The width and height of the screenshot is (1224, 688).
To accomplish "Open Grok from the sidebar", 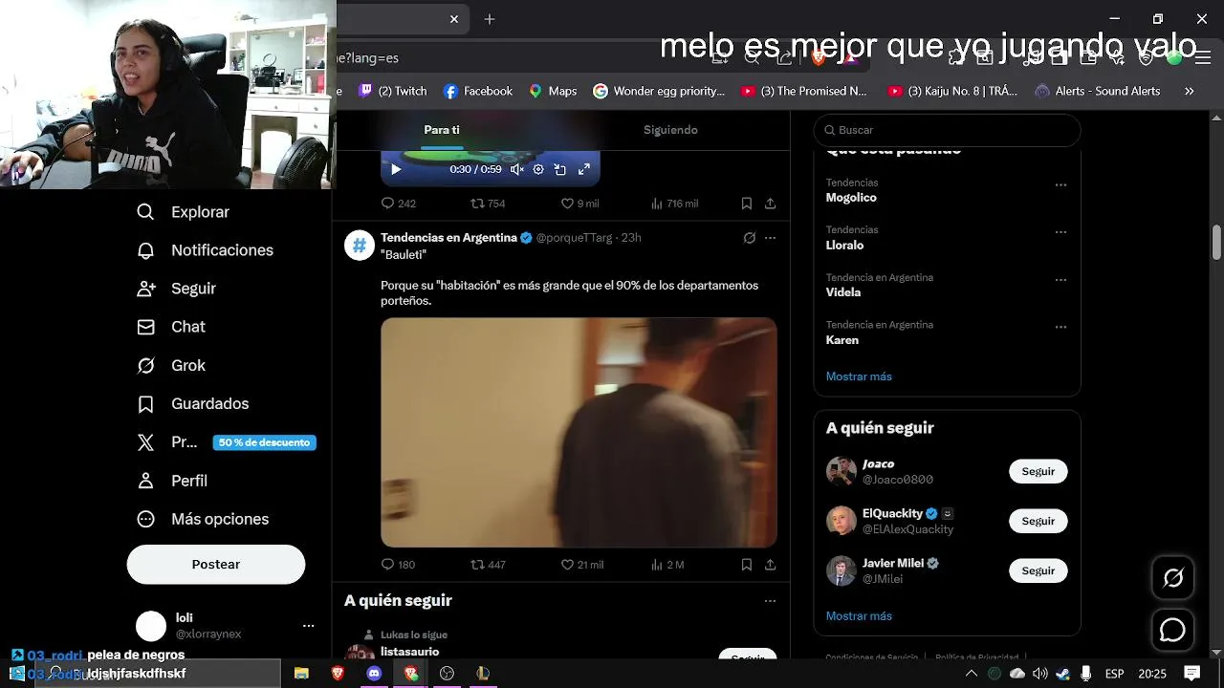I will pyautogui.click(x=171, y=365).
